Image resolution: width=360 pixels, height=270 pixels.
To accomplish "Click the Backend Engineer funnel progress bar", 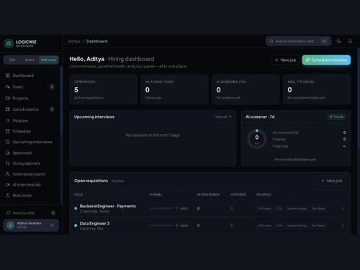I will (x=161, y=208).
